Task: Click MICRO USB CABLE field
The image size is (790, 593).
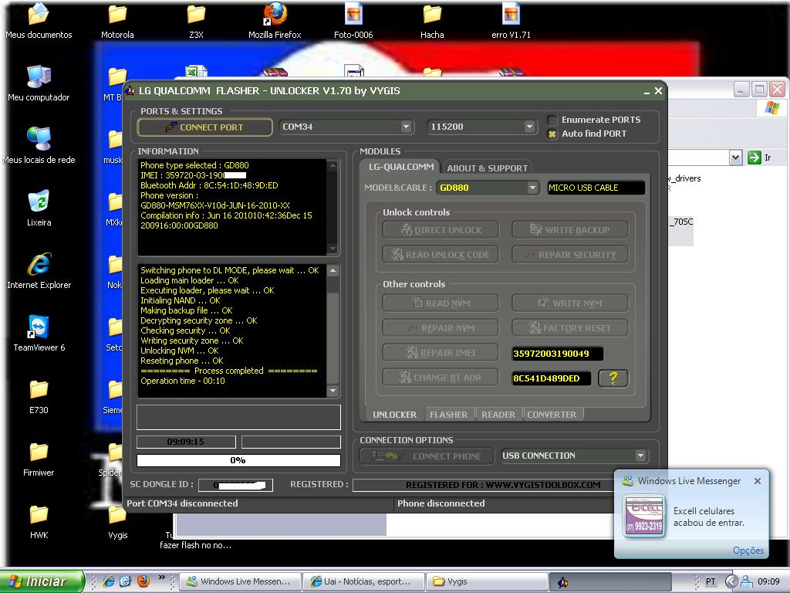Action: (x=596, y=188)
